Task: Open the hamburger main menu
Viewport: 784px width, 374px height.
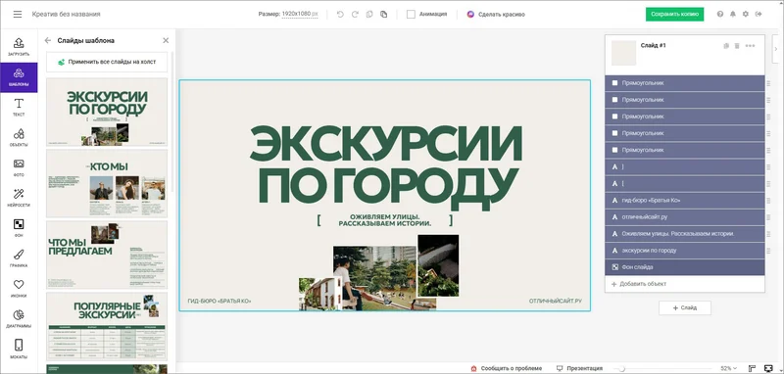Action: click(18, 15)
